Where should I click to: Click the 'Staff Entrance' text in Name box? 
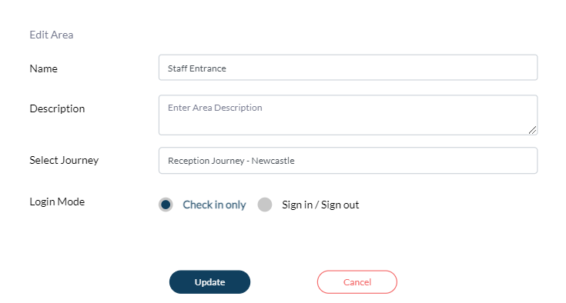[197, 68]
